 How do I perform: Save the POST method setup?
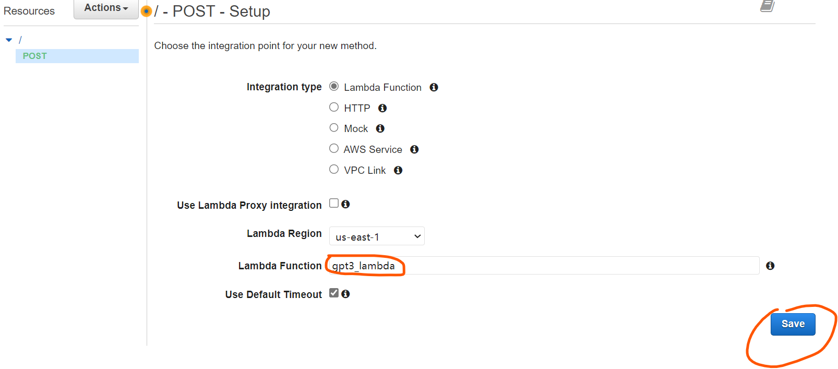793,324
